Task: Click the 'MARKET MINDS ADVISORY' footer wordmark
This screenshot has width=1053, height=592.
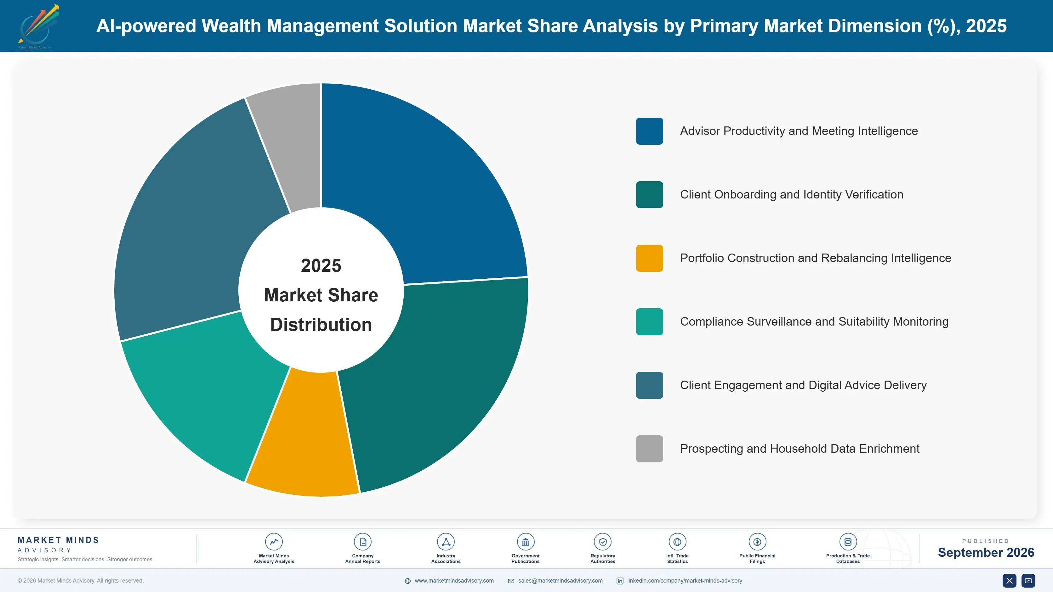Action: click(x=58, y=545)
